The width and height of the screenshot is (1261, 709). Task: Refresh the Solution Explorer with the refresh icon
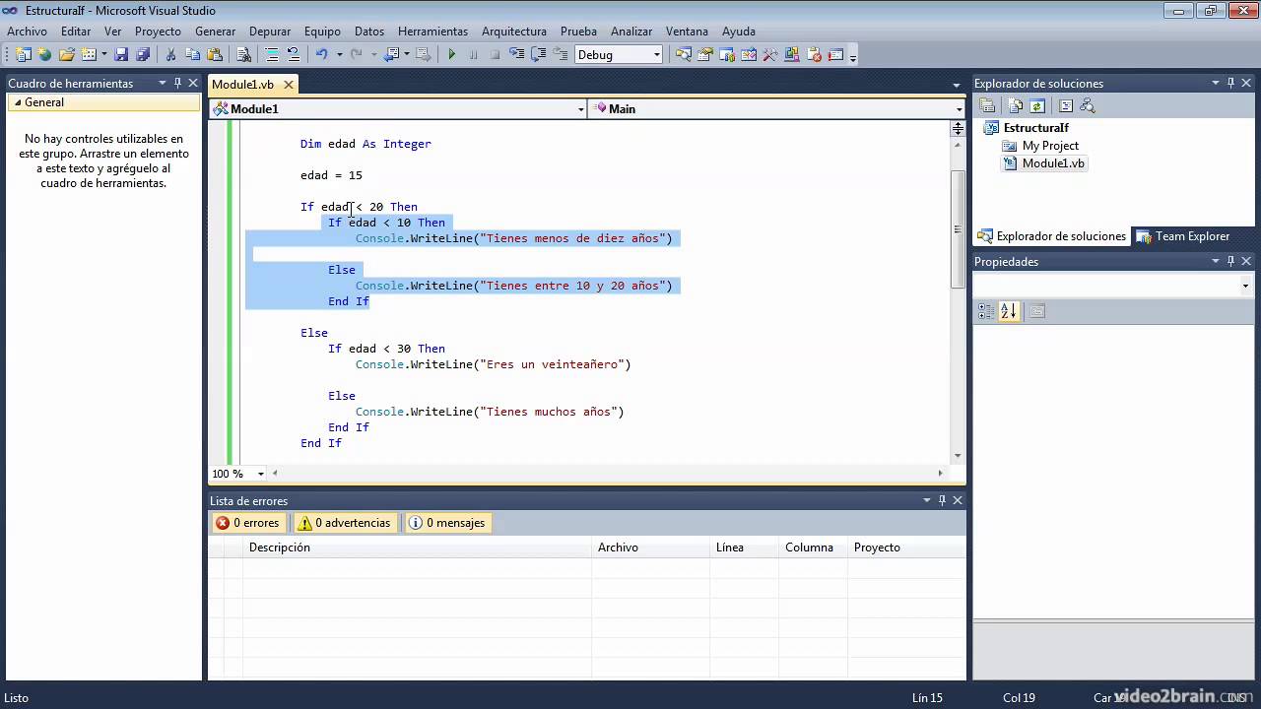tap(1036, 106)
